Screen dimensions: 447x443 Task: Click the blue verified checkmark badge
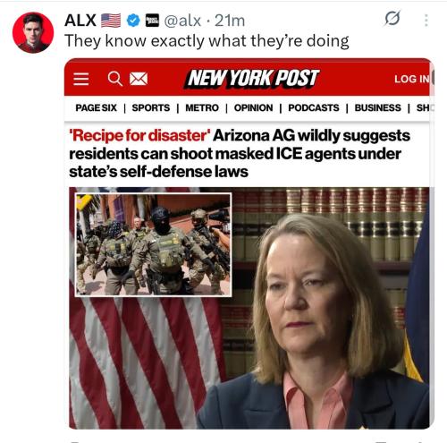[x=133, y=21]
